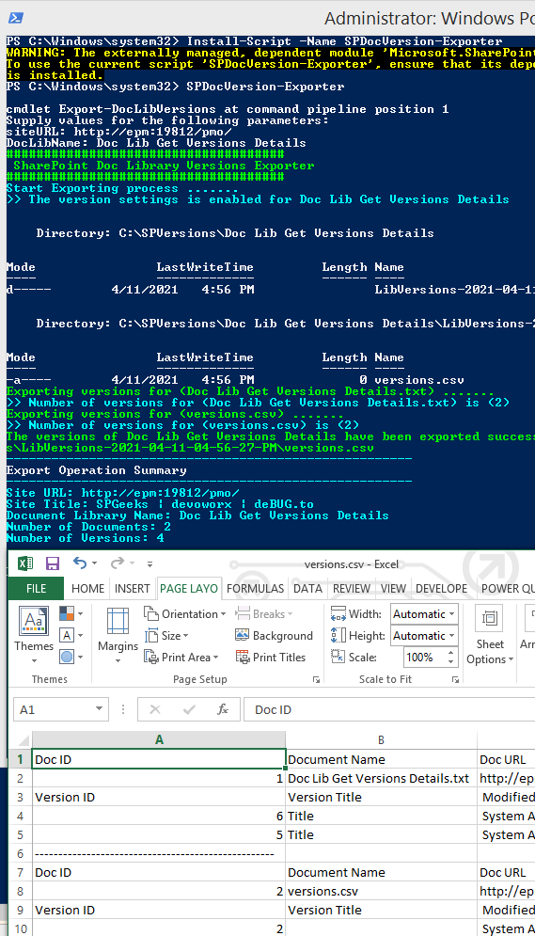Open the theme Effects dropdown
Viewport: 535px width, 936px height.
click(71, 657)
